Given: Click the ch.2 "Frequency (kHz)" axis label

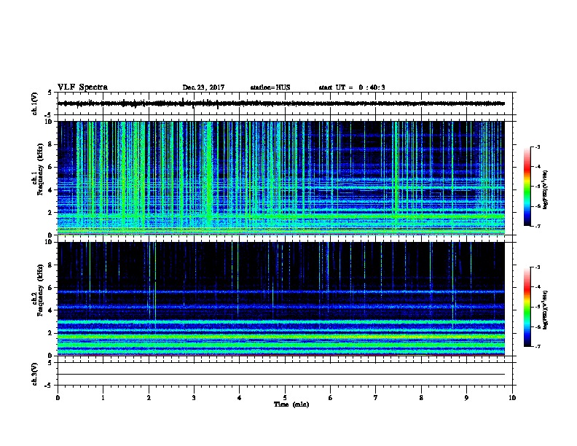Looking at the screenshot, I should click(41, 290).
